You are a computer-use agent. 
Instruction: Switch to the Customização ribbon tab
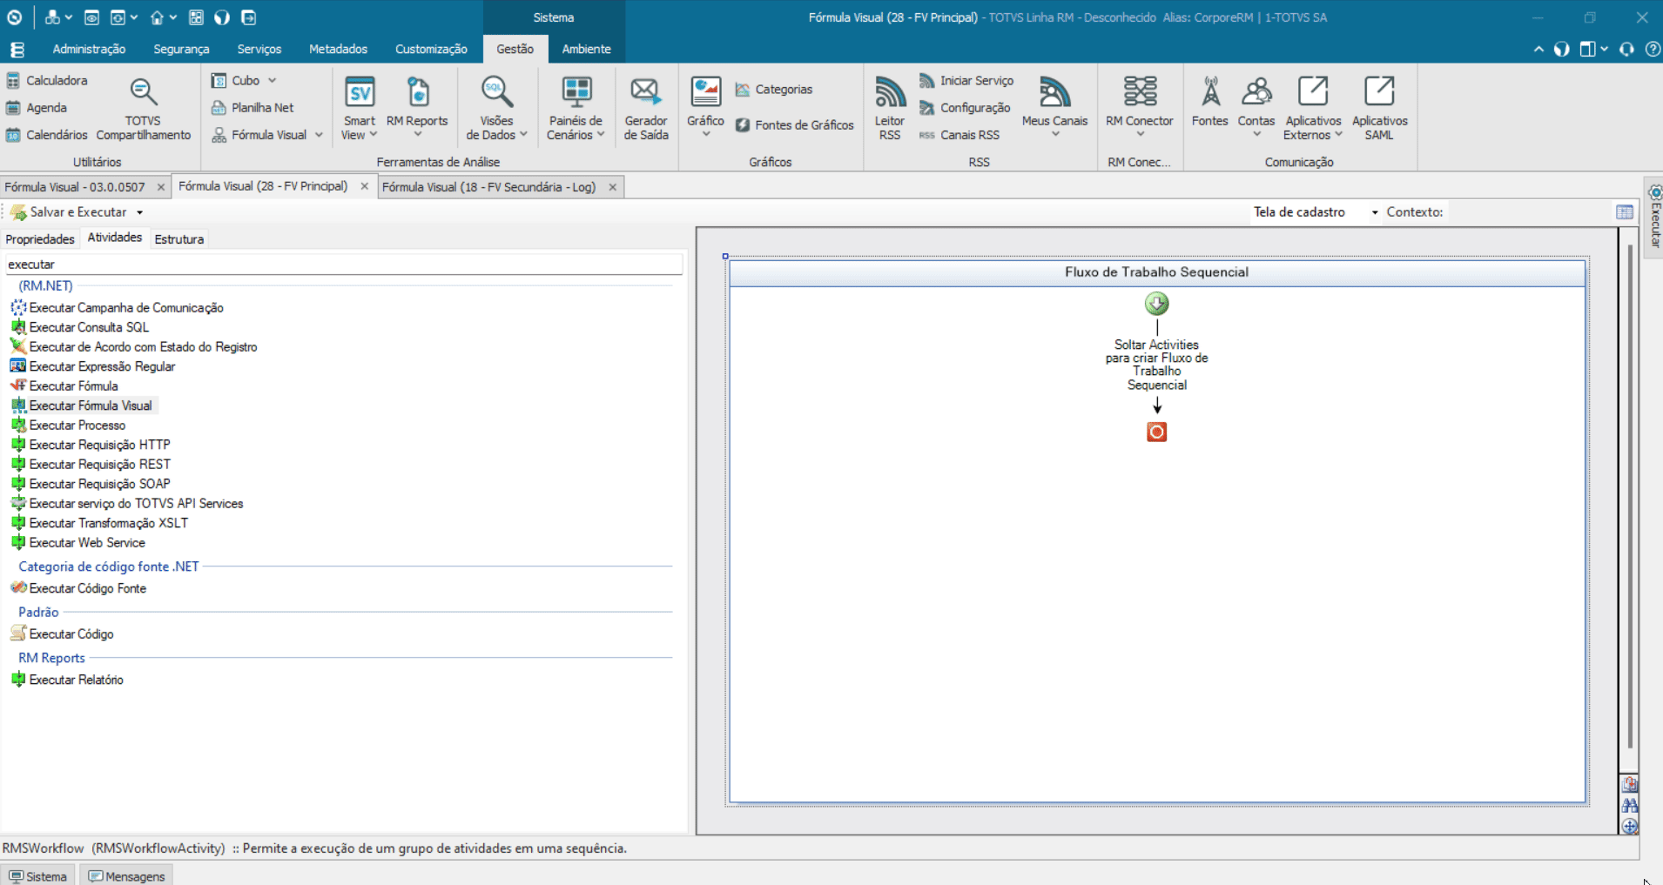pyautogui.click(x=431, y=50)
